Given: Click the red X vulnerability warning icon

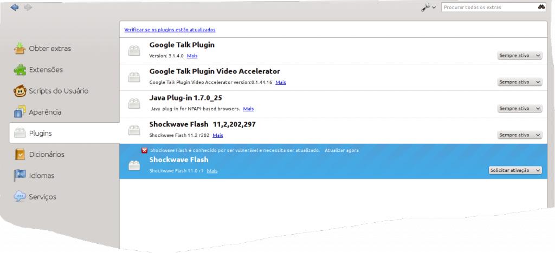Looking at the screenshot, I should pyautogui.click(x=144, y=150).
